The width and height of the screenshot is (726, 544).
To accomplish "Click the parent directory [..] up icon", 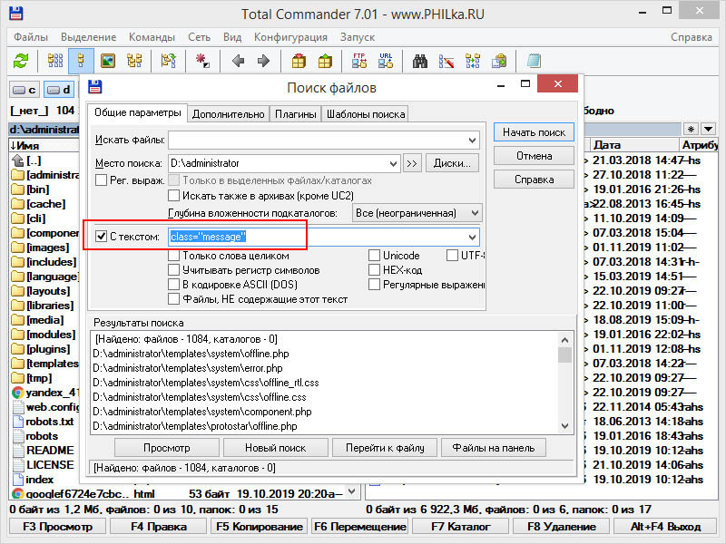I will click(17, 160).
